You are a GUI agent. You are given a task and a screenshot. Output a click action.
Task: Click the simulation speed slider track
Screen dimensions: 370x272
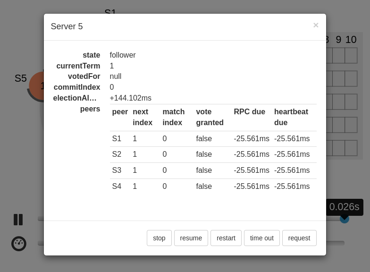click(335, 243)
